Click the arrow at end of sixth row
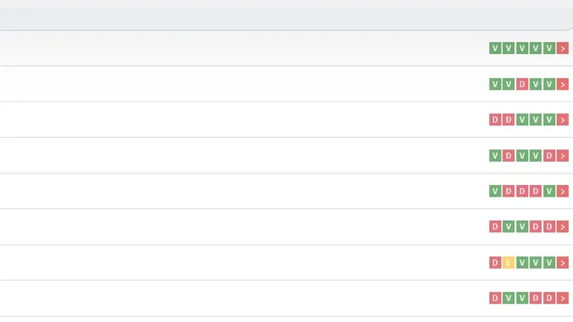 [563, 227]
